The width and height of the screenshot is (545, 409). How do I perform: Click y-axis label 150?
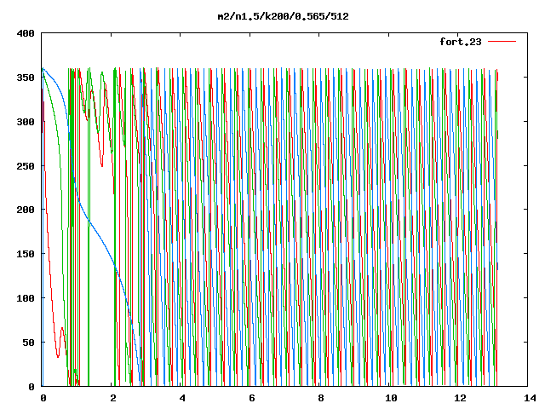[x=26, y=254]
